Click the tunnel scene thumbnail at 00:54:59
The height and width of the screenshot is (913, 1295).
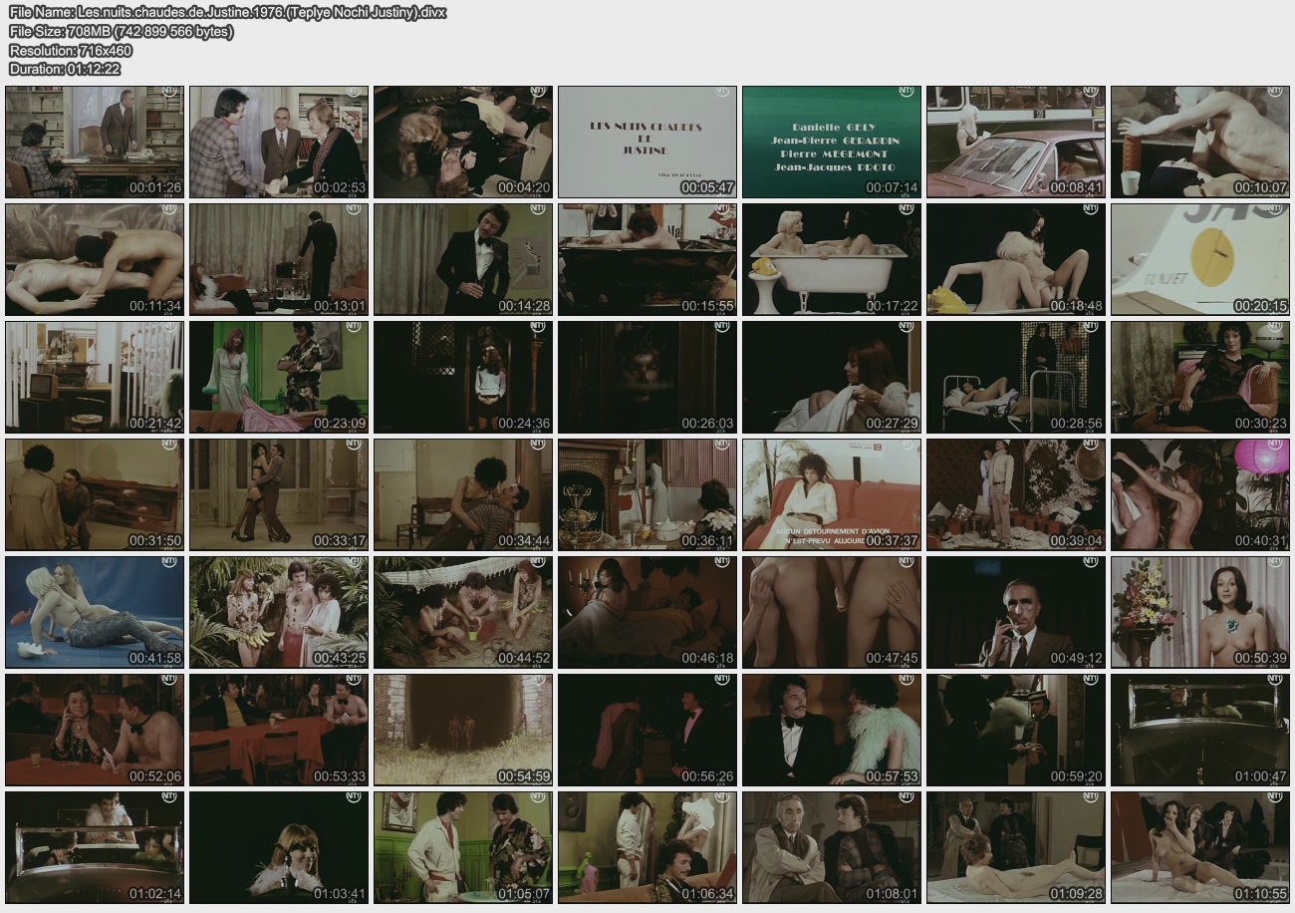point(463,730)
